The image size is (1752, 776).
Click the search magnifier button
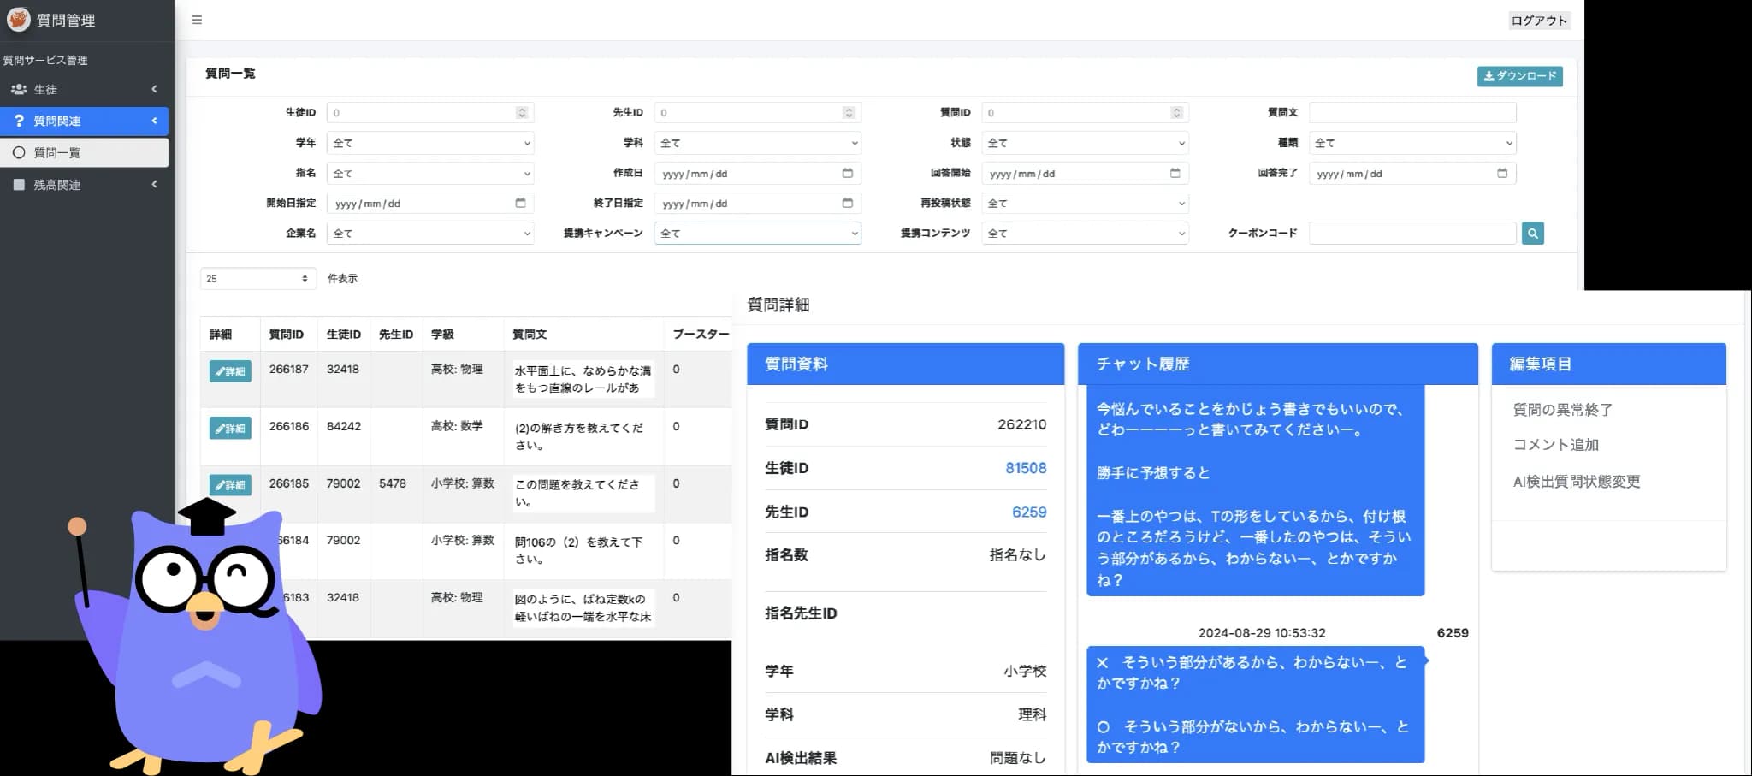click(1533, 233)
